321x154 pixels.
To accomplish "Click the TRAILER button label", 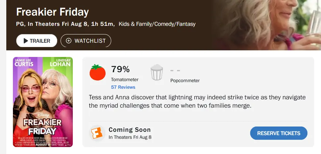I will (x=40, y=41).
